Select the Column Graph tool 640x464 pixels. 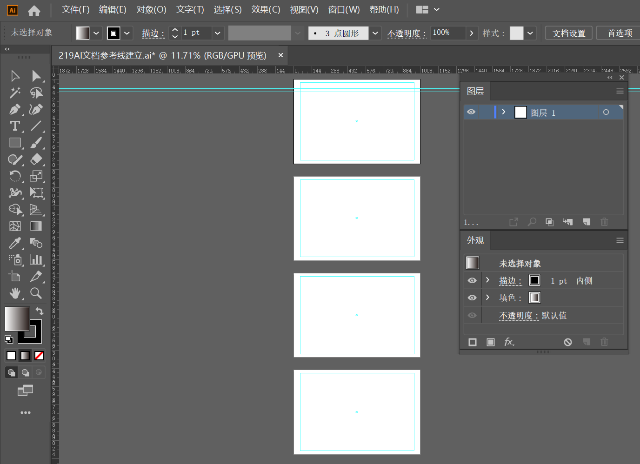coord(36,259)
